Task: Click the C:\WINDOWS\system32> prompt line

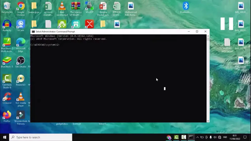Action: click(45, 45)
